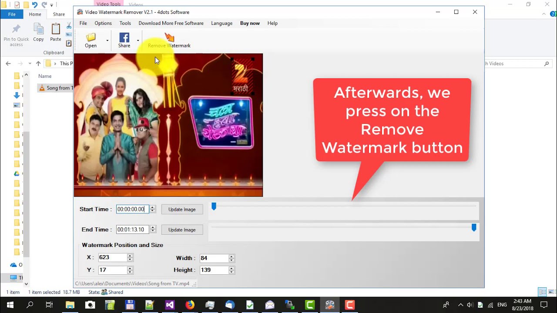
Task: Click the Height spinner arrows
Action: pos(232,270)
